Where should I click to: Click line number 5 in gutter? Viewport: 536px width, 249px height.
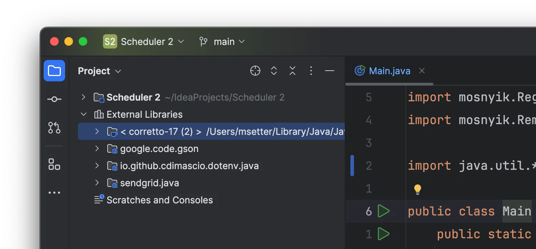pos(369,97)
